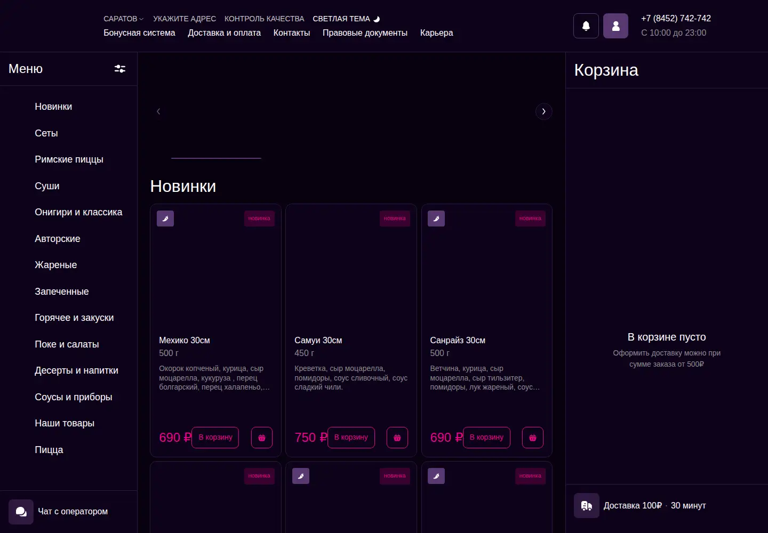The width and height of the screenshot is (768, 533).
Task: Go to previous banner slide arrow
Action: 158,111
